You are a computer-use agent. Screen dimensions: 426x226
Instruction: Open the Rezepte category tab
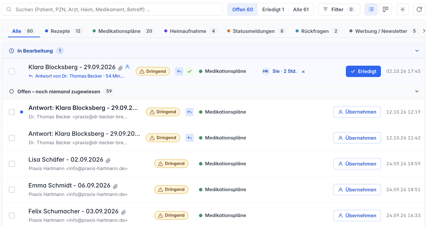pos(64,31)
